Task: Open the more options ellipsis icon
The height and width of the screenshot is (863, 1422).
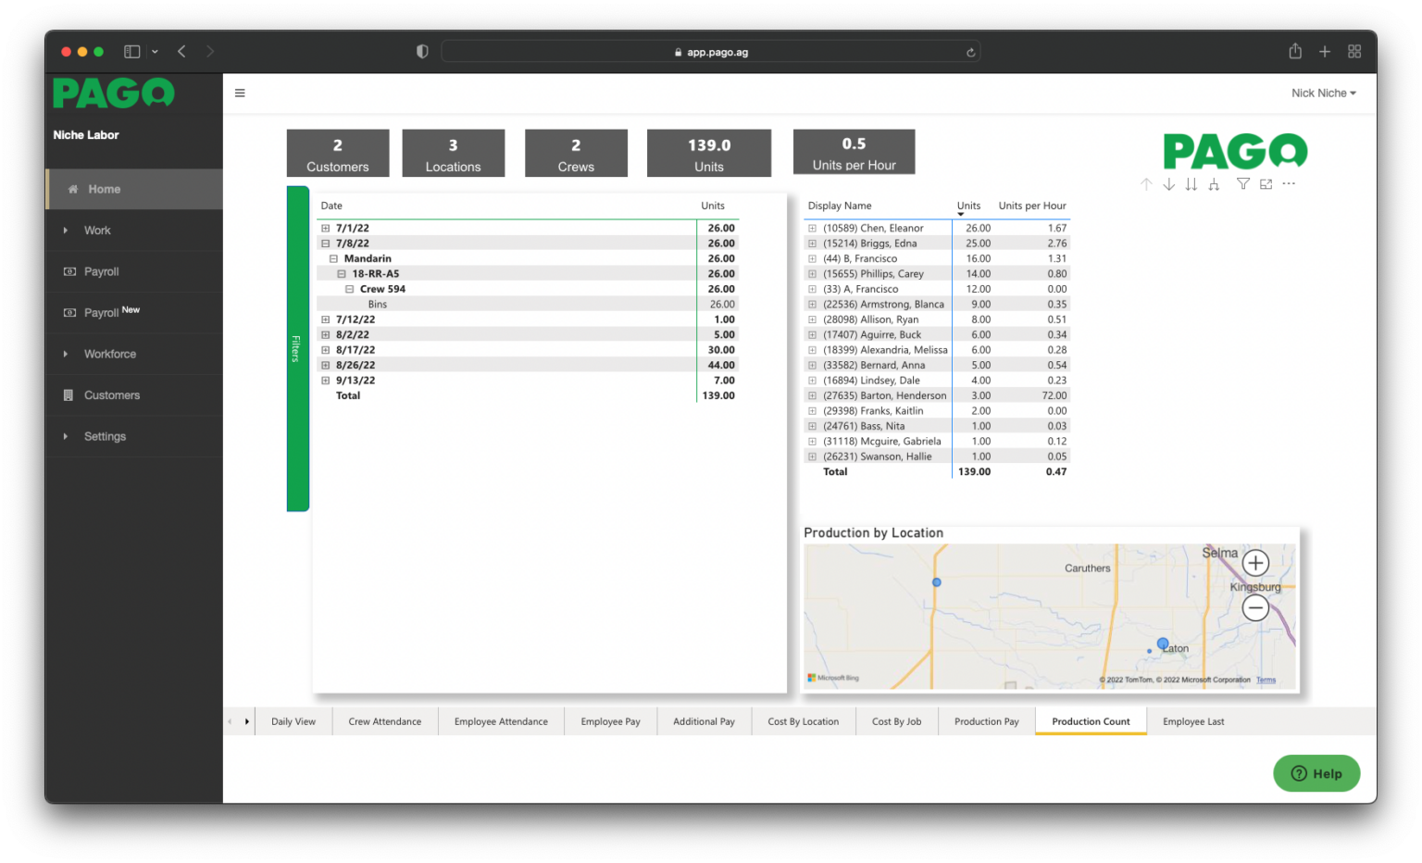Action: (1289, 184)
